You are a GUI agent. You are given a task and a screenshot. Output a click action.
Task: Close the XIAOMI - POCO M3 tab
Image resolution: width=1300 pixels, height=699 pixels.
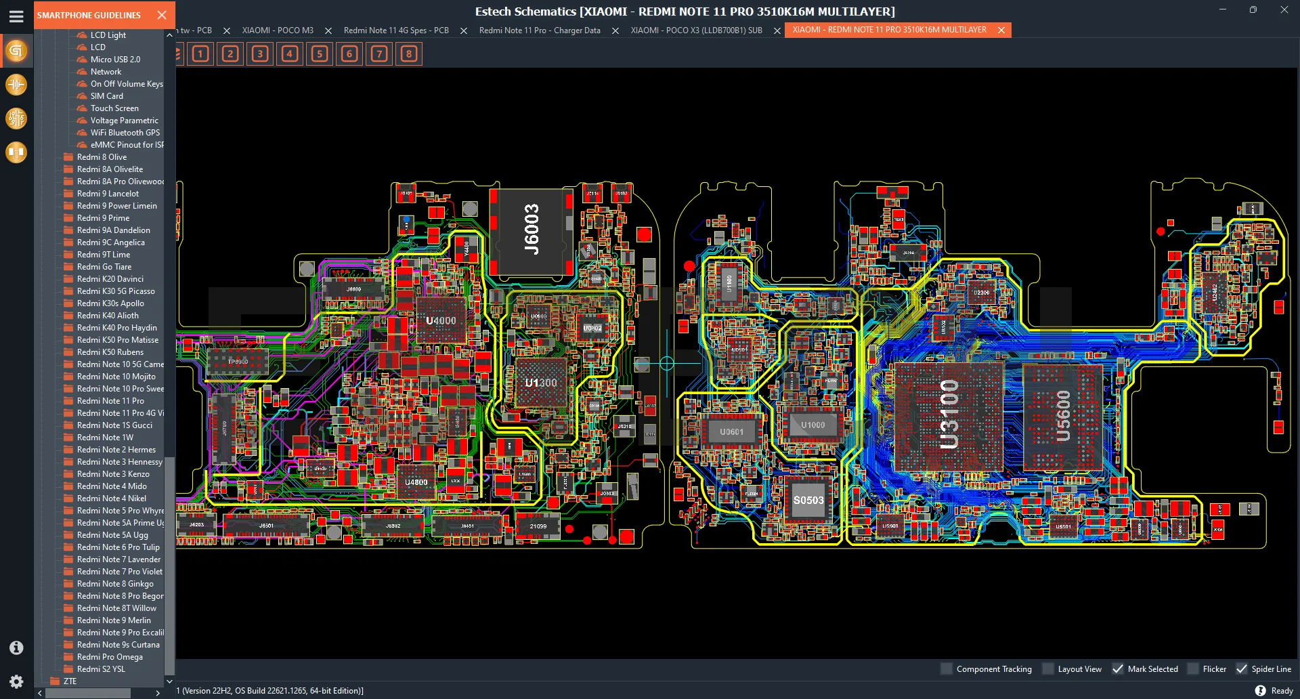(328, 30)
